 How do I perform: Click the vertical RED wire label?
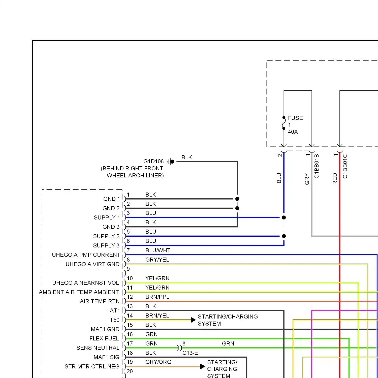335,179
